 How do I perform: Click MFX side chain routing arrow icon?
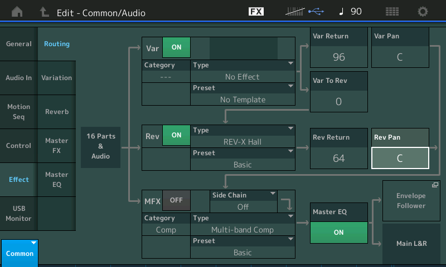click(x=287, y=204)
